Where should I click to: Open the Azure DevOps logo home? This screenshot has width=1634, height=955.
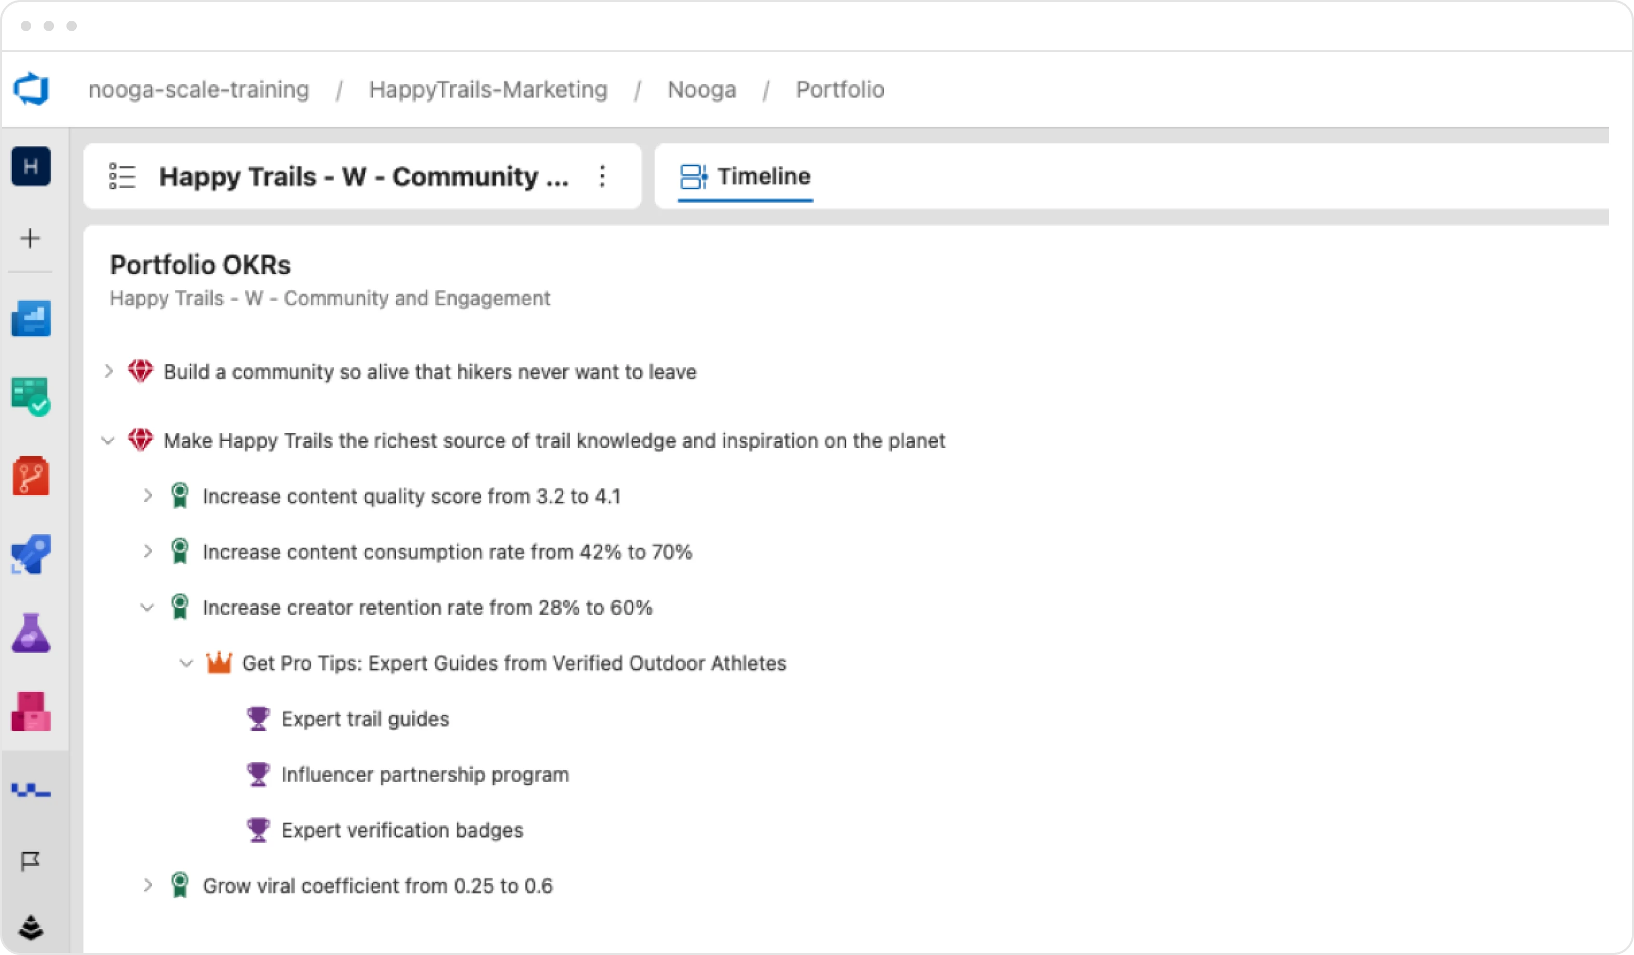[x=31, y=89]
